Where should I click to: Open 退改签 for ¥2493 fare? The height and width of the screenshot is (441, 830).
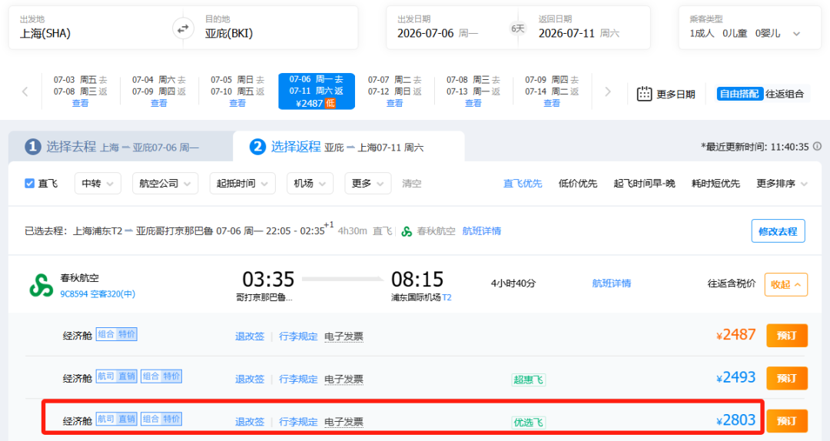point(249,379)
